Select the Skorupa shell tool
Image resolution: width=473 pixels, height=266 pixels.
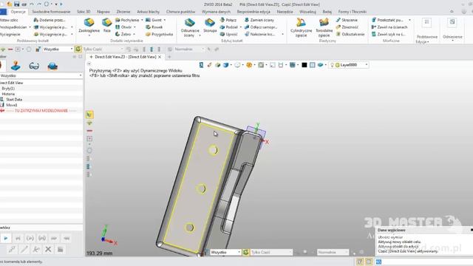tap(210, 26)
